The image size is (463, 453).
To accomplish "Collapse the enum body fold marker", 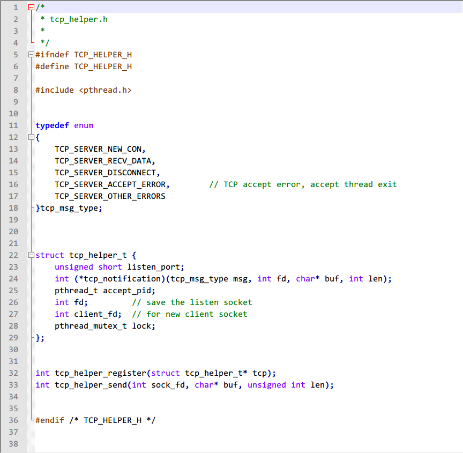I will coord(31,137).
